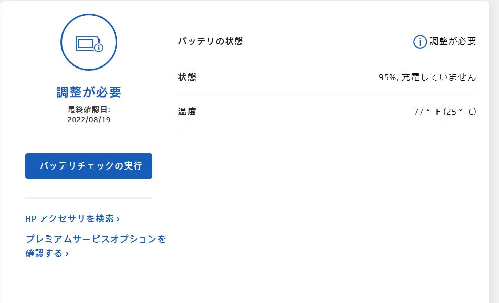Screen dimensions: 499x303
Task: Select the 状態 row label
Action: (187, 77)
